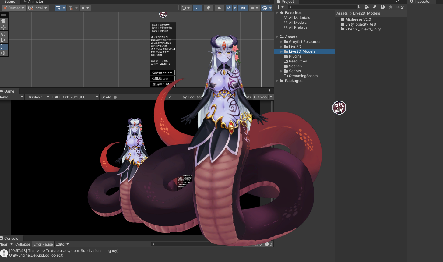Viewport: 443px width, 262px height.
Task: Open Game view more options menu
Action: click(x=270, y=91)
